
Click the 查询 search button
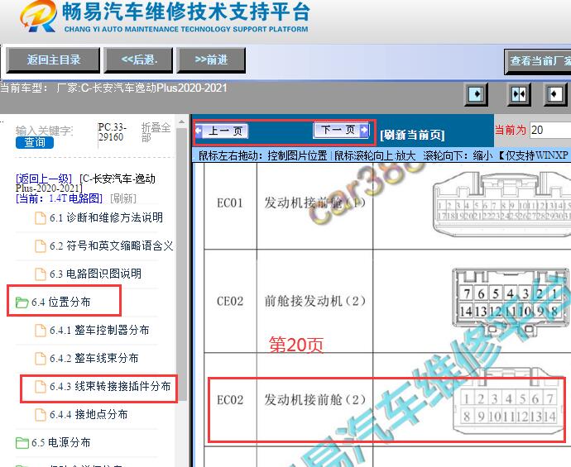coord(35,142)
